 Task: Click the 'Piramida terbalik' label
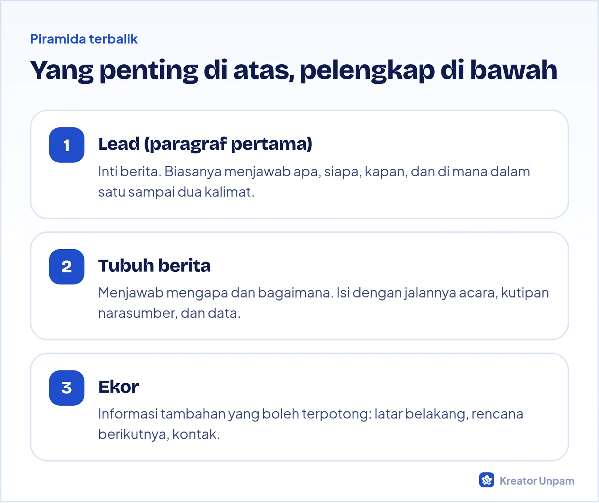coord(84,39)
